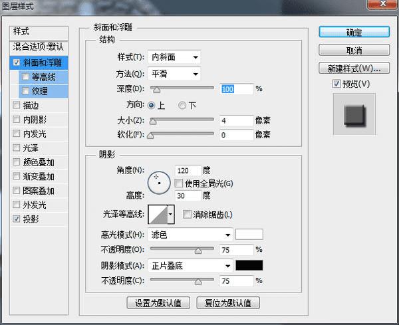Select direction 上 radio button

point(152,105)
